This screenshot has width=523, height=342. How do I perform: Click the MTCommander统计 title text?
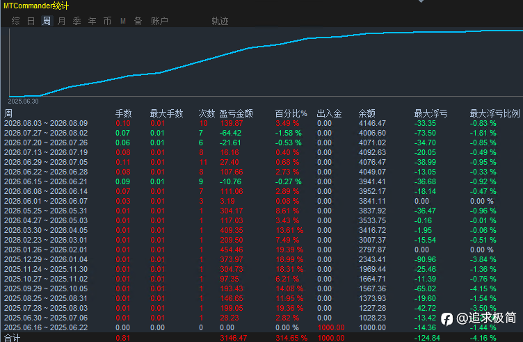pyautogui.click(x=36, y=6)
